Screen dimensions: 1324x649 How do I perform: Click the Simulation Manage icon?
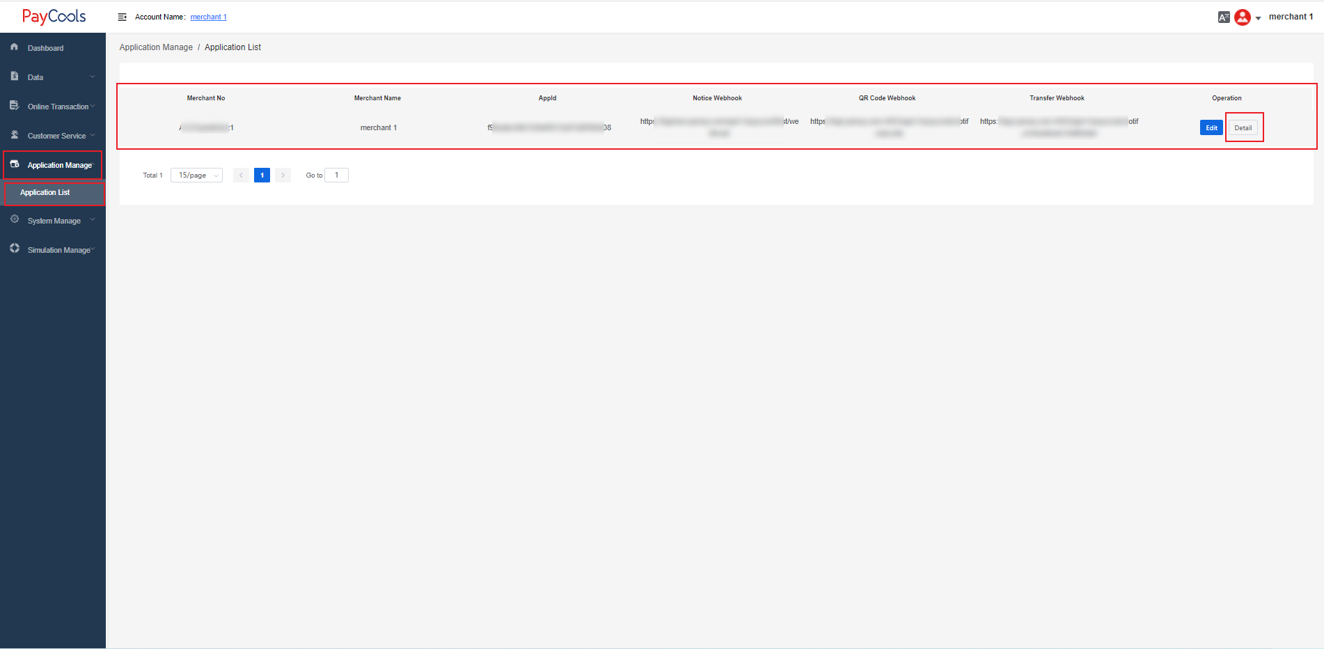[x=15, y=249]
